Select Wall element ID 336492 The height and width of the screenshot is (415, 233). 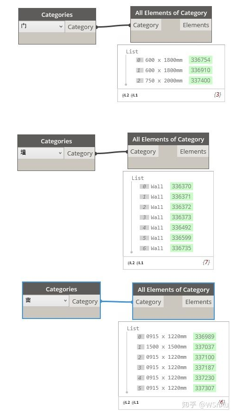(x=181, y=228)
